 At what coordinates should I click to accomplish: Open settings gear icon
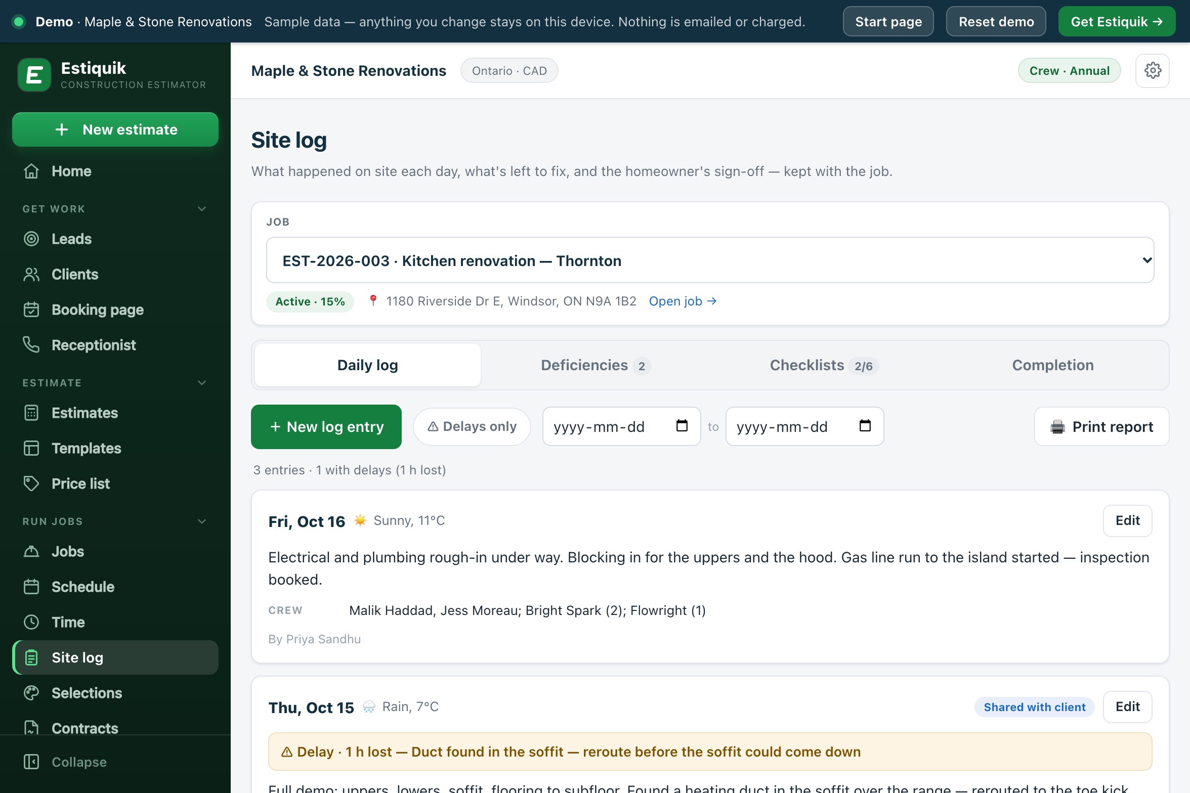[1152, 71]
